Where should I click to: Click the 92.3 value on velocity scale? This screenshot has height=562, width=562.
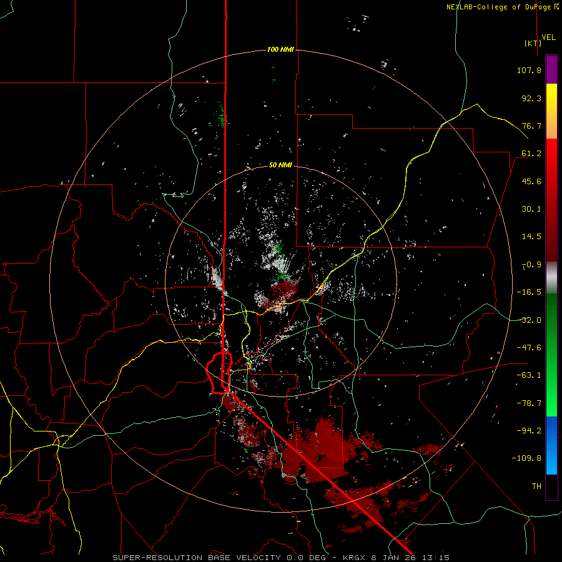pyautogui.click(x=531, y=98)
